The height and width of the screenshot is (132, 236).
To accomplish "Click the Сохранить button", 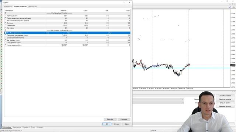I will (x=124, y=120).
